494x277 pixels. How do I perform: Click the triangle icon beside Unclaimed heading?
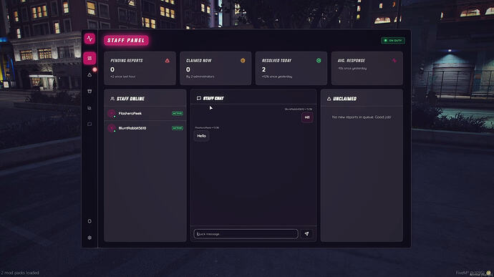[x=329, y=99]
